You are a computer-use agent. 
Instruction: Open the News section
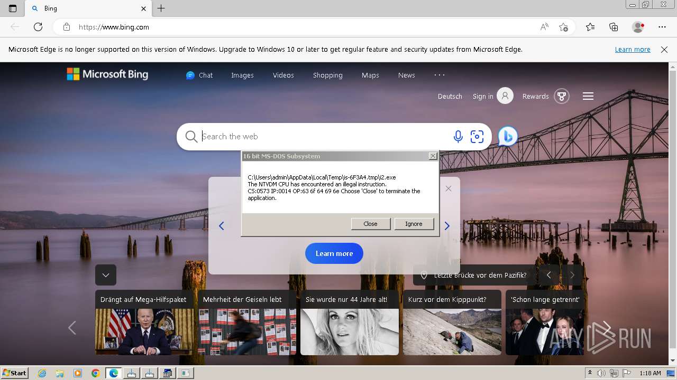coord(406,75)
